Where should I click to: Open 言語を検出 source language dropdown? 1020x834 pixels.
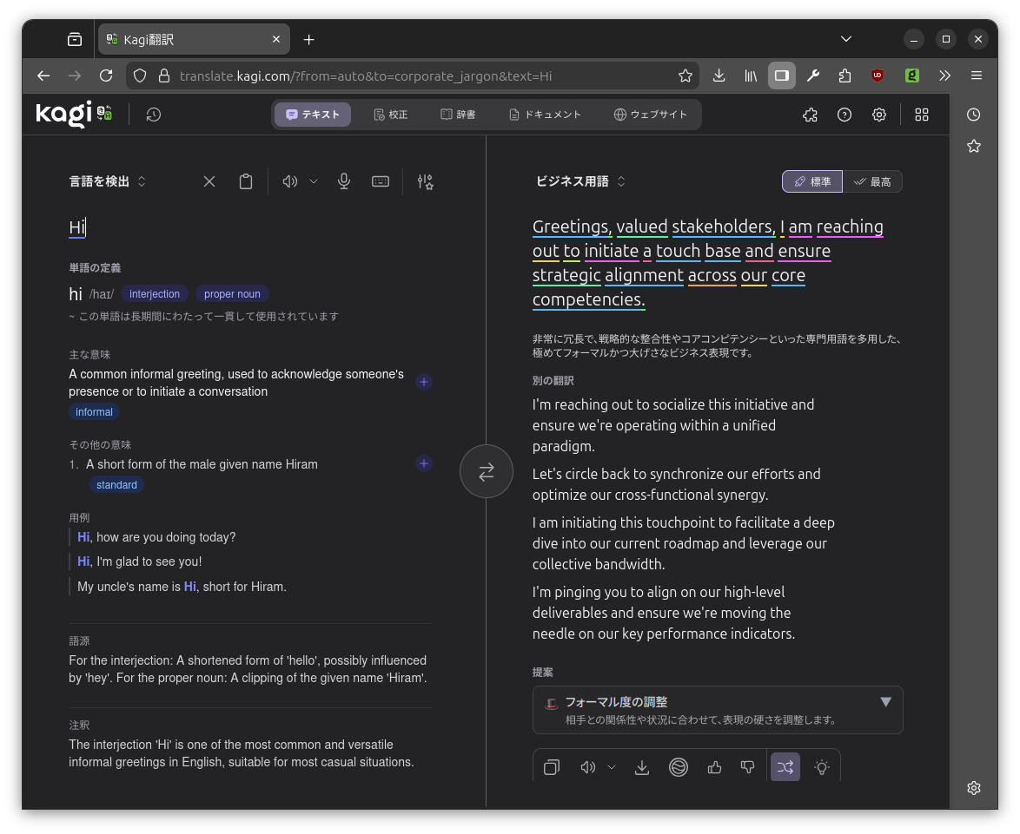click(x=108, y=181)
